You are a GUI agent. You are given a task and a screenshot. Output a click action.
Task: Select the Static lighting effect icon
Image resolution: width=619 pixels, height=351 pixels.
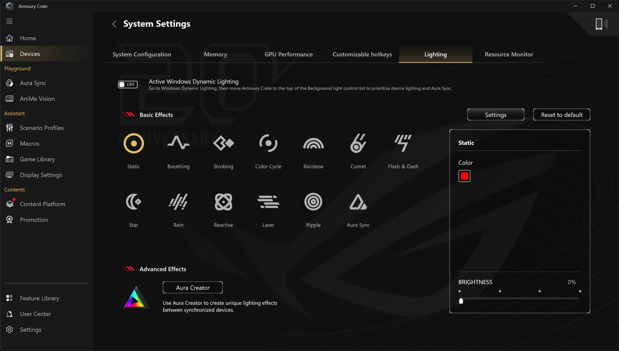133,143
